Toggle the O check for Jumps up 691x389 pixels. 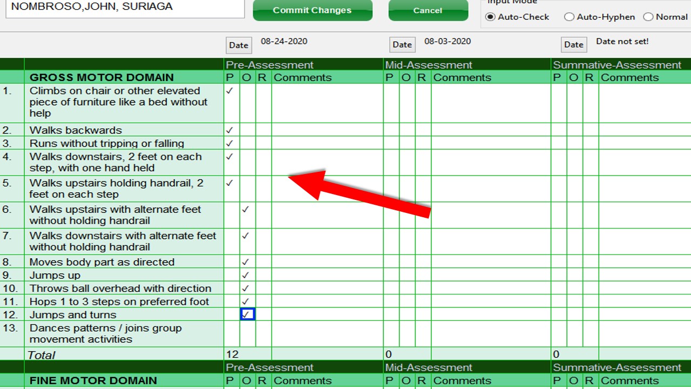tap(247, 275)
